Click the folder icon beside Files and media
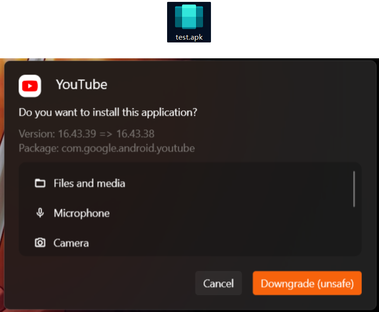 point(40,183)
